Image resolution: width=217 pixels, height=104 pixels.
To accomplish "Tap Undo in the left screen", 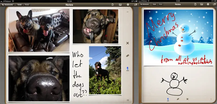I will pyautogui.click(x=20, y=5).
